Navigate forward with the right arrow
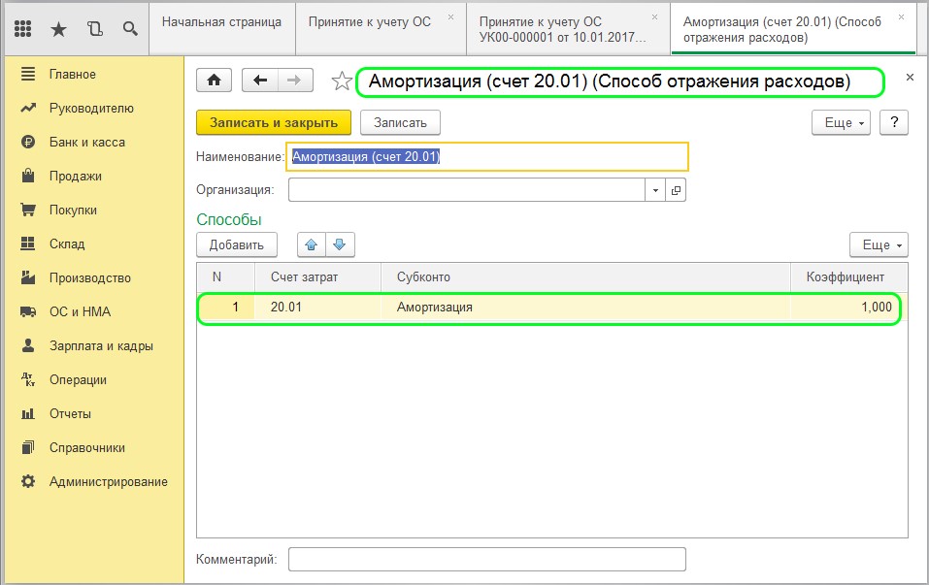Viewport: 929px width, 585px height. coord(294,81)
